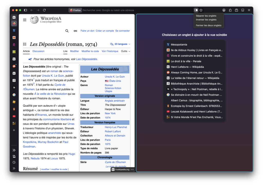Screen dimensions: 263x185
Task: Bookmark the page with the star icon
Action: 201,10
